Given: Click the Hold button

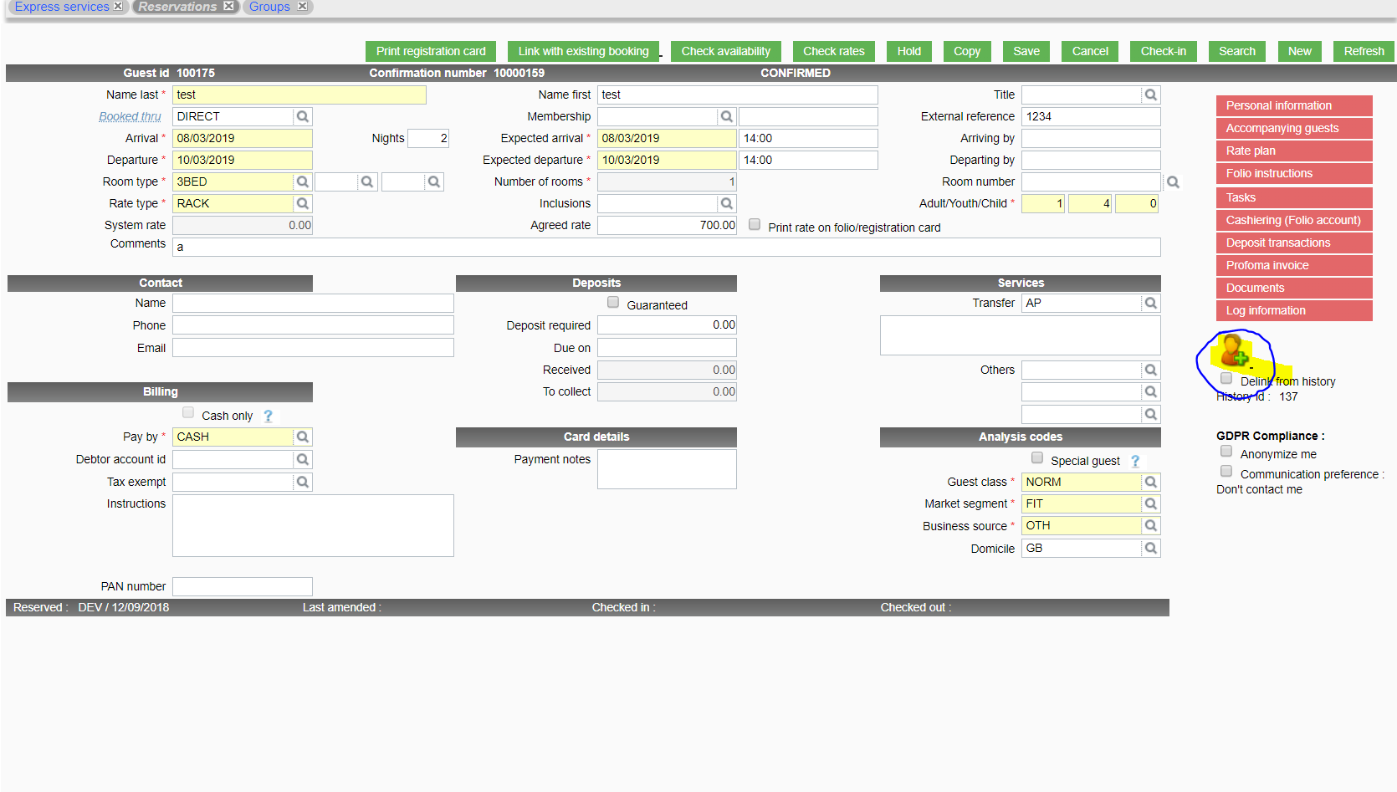Looking at the screenshot, I should pos(909,51).
